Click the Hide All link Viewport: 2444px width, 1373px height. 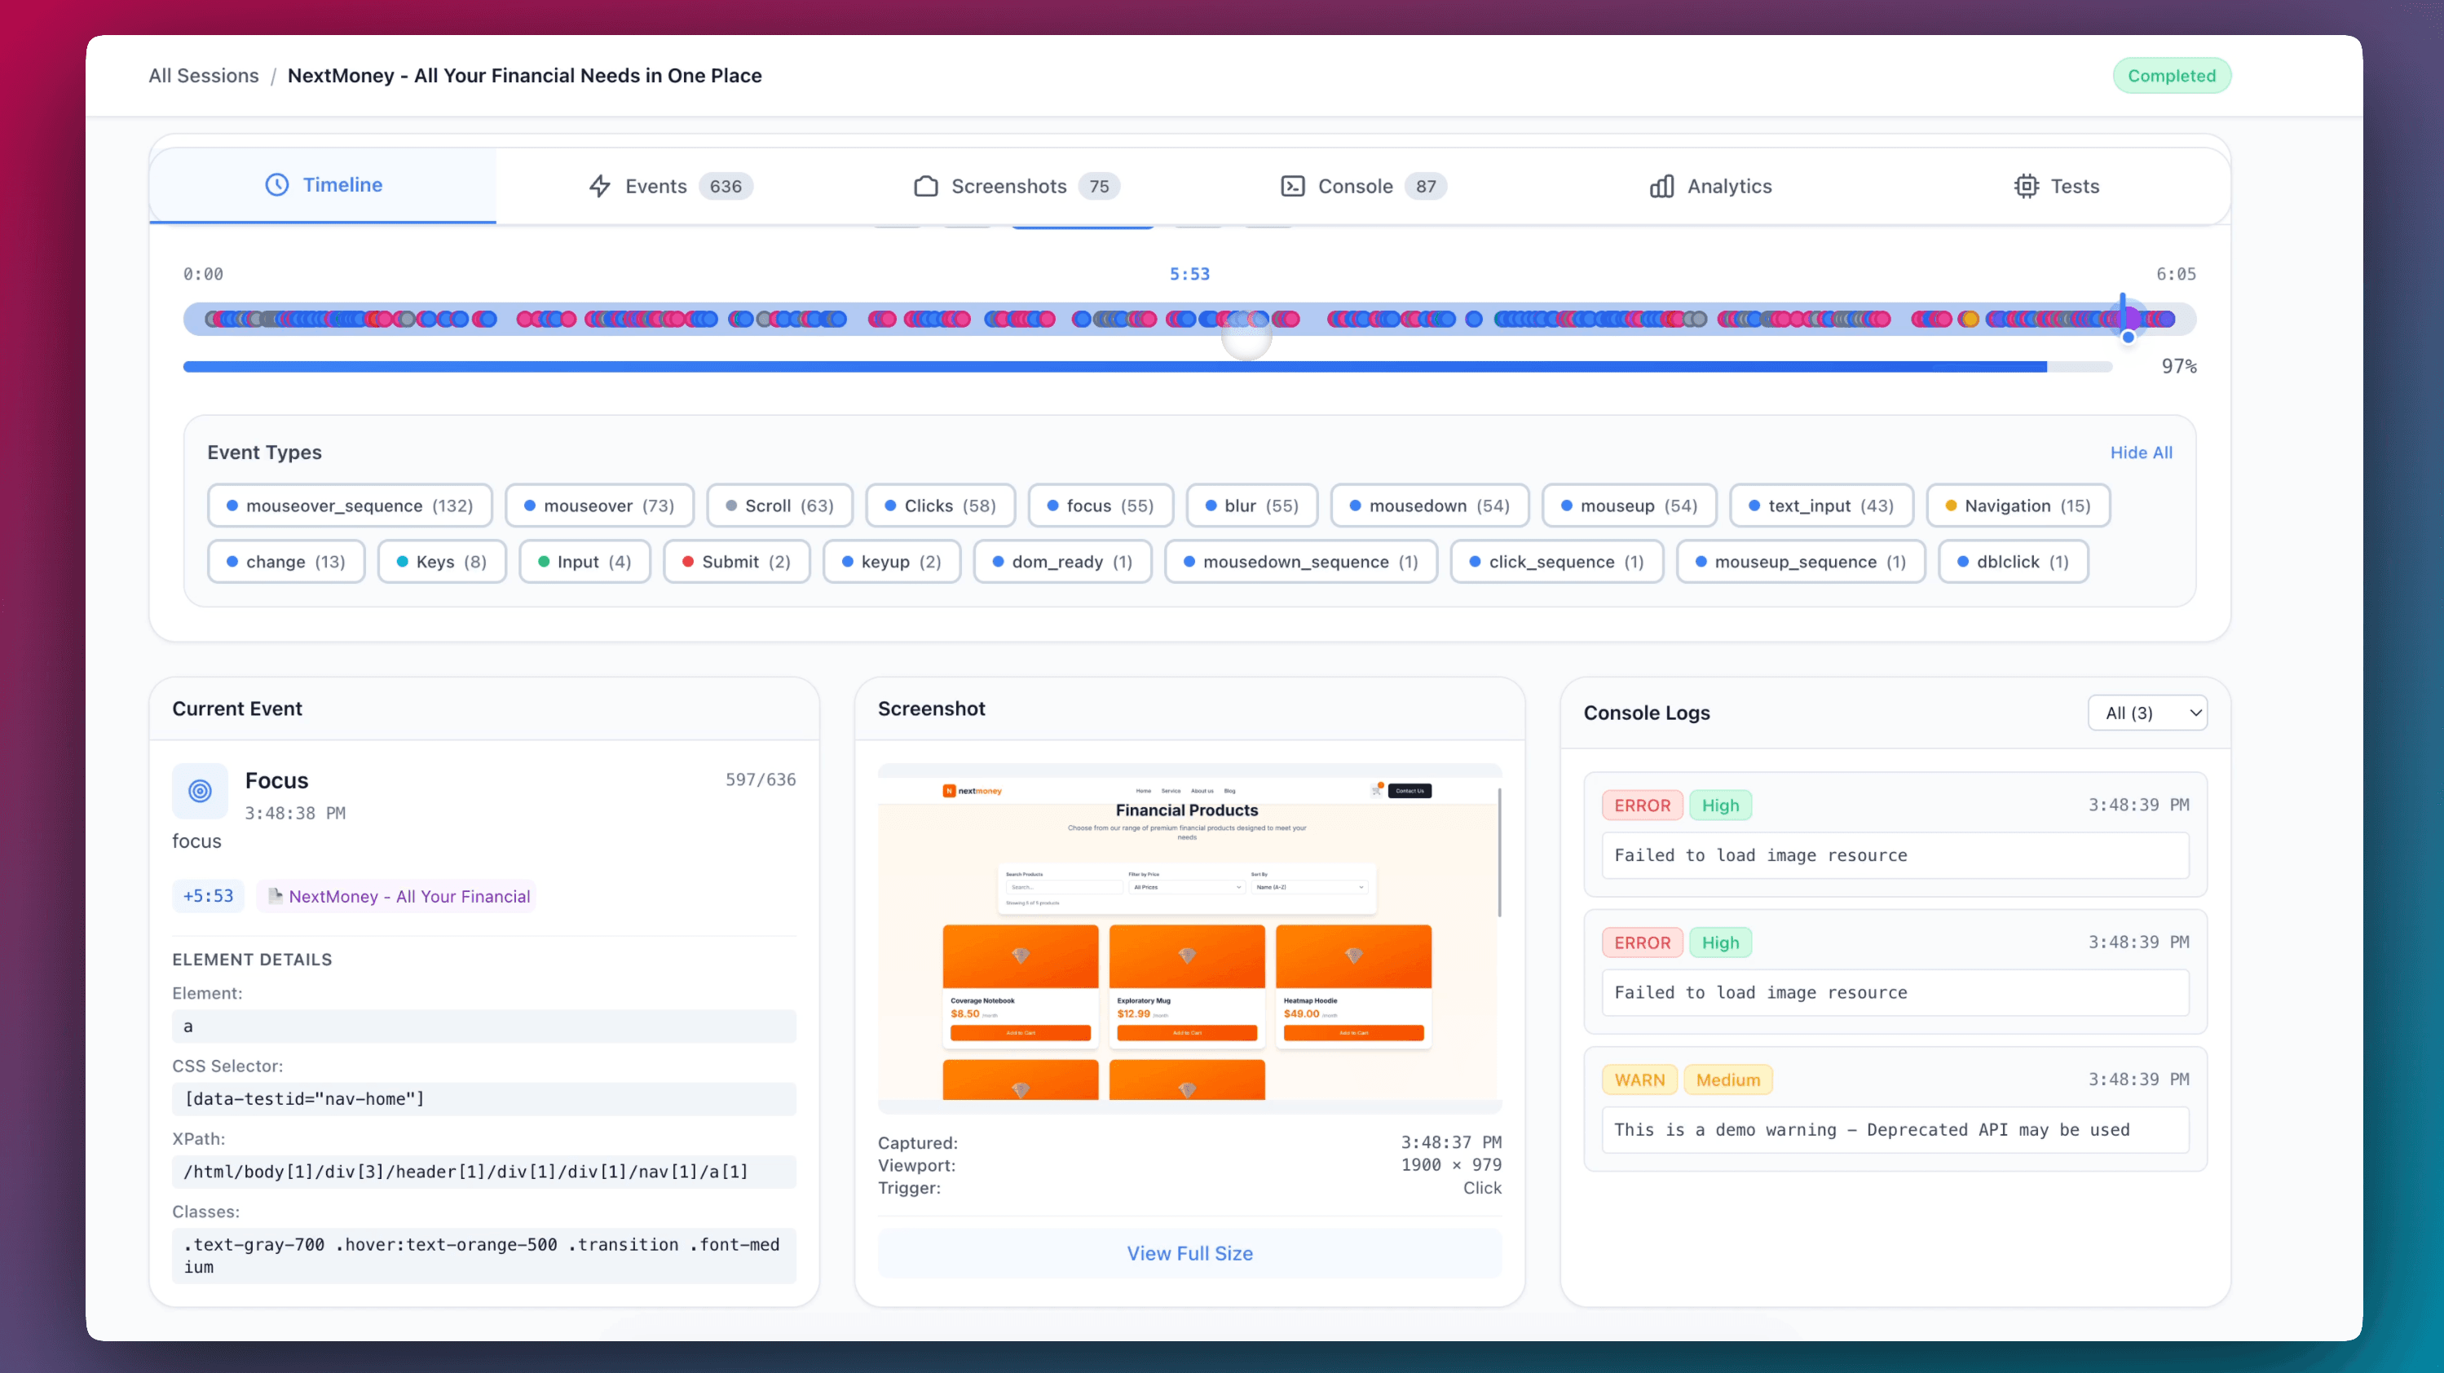pyautogui.click(x=2141, y=453)
